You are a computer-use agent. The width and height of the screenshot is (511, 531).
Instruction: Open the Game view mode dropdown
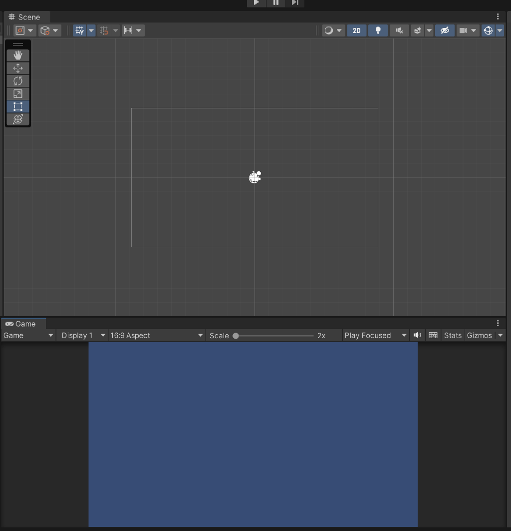click(x=28, y=335)
